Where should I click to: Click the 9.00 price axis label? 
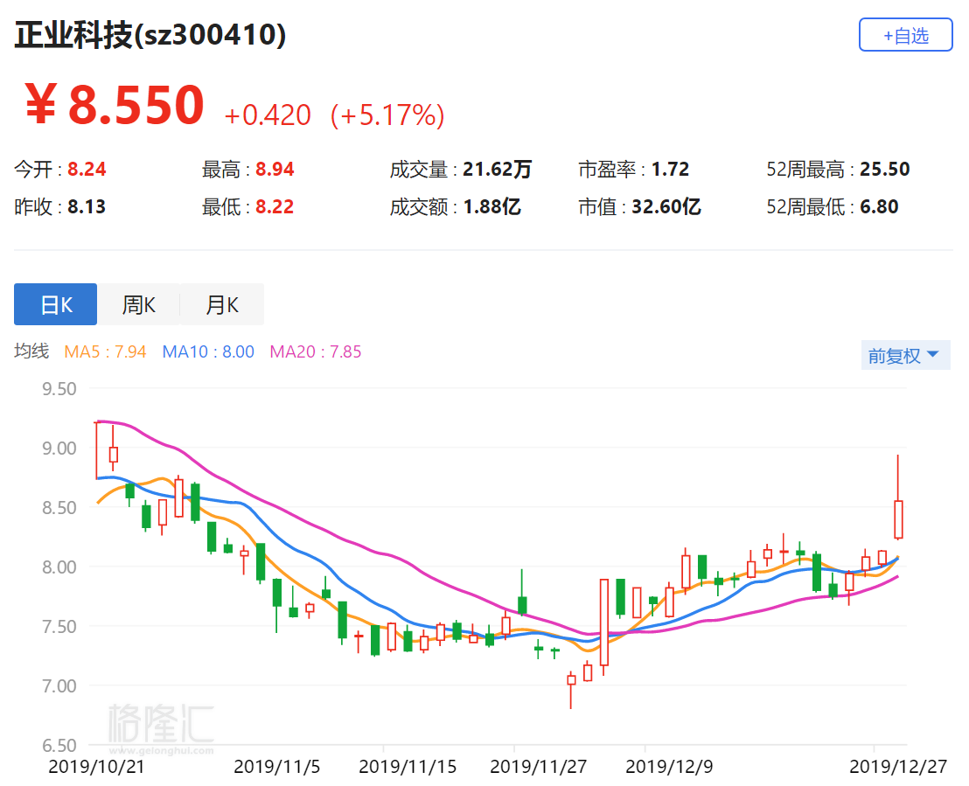coord(59,448)
